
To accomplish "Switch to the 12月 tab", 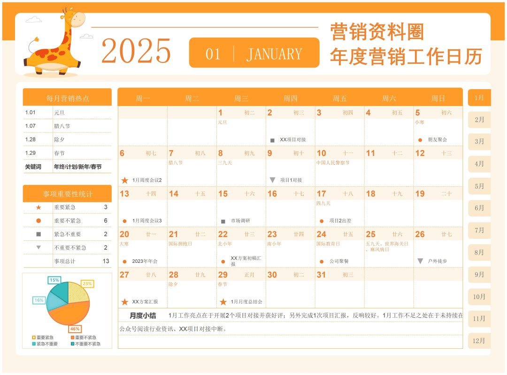I will [x=479, y=341].
